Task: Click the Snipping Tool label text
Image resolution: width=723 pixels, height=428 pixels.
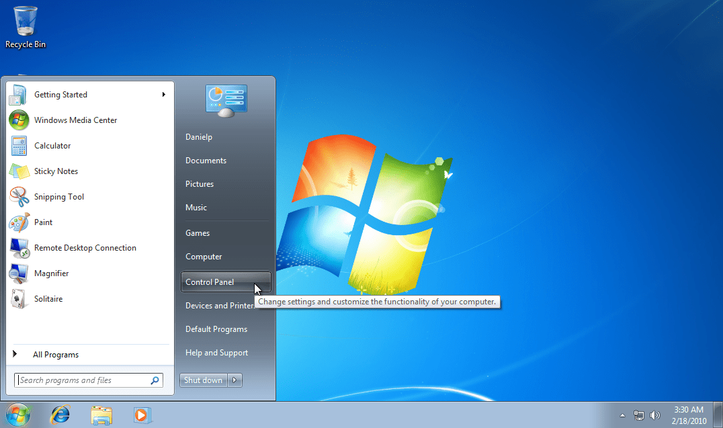Action: pyautogui.click(x=59, y=197)
